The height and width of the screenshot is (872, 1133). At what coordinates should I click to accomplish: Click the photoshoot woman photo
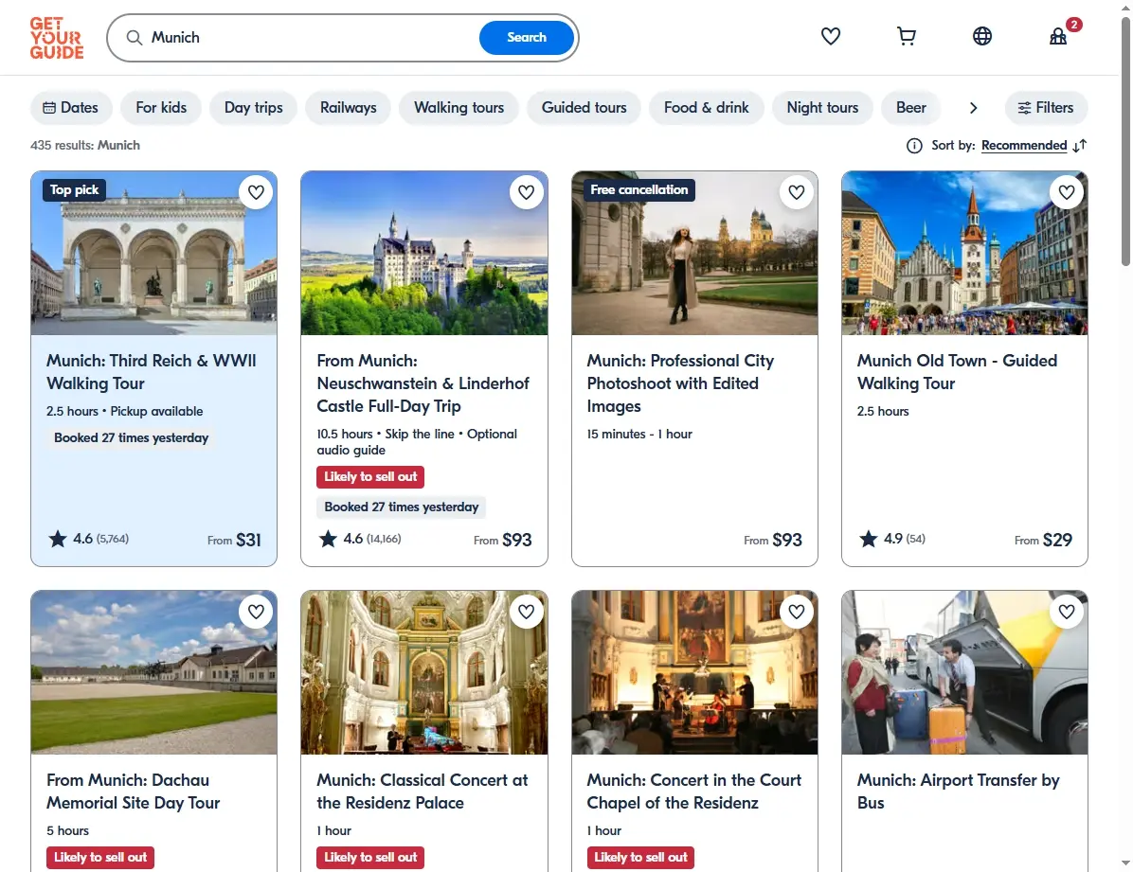tap(694, 253)
